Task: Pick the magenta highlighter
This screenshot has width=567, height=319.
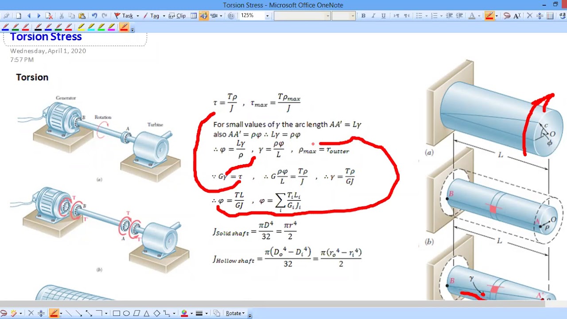Action: coord(111,27)
